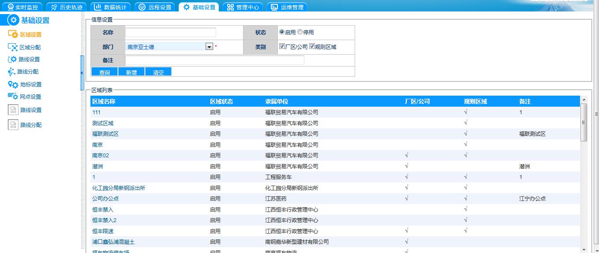Open the 数据统计 tab

coord(110,7)
